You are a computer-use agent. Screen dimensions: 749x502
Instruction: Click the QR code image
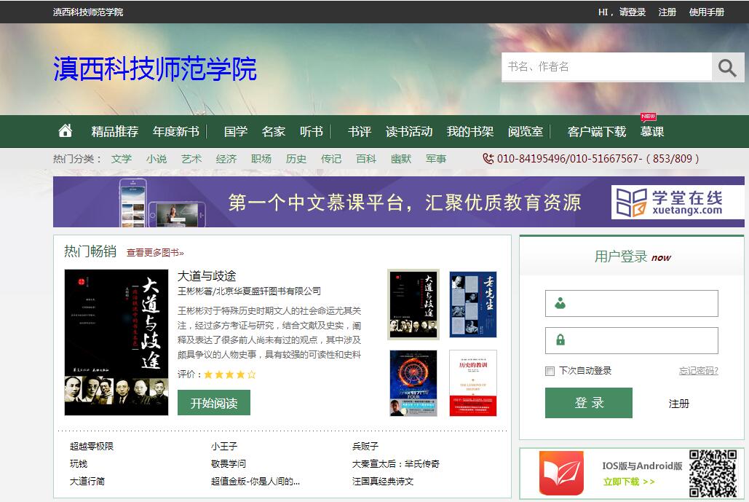713,473
